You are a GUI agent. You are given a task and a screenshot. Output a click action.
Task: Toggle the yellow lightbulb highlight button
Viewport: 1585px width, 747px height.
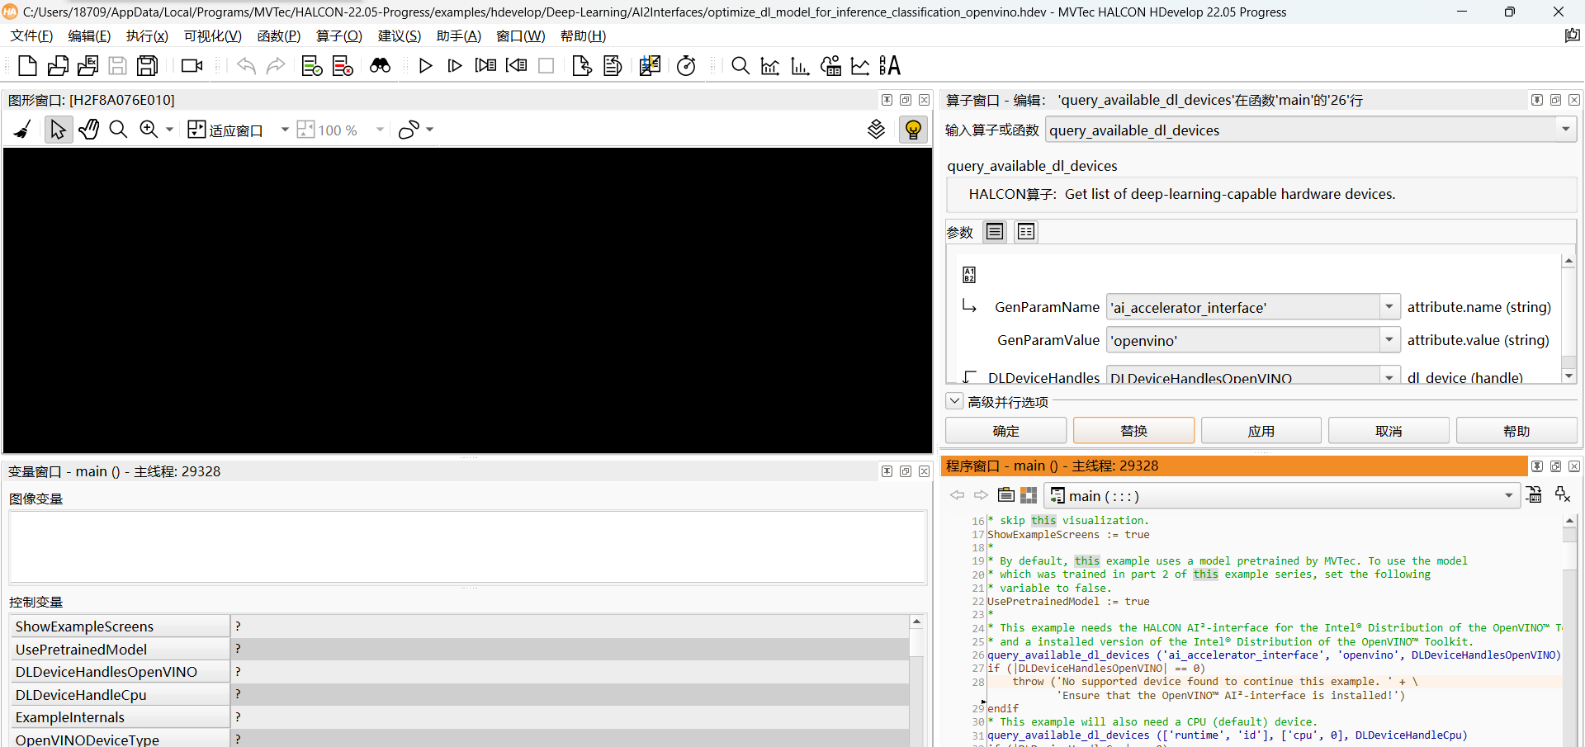(913, 130)
